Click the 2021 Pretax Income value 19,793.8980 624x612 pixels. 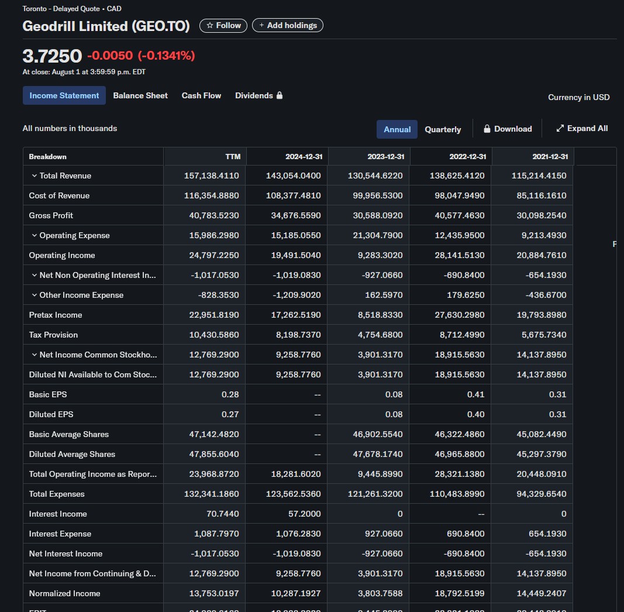542,315
